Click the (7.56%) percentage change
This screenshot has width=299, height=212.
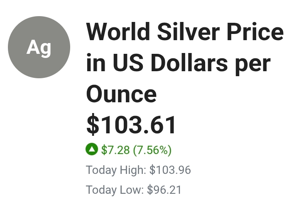(152, 149)
